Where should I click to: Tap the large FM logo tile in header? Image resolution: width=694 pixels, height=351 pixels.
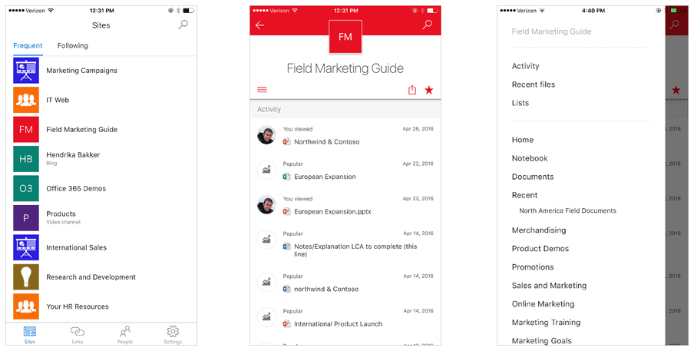click(345, 37)
